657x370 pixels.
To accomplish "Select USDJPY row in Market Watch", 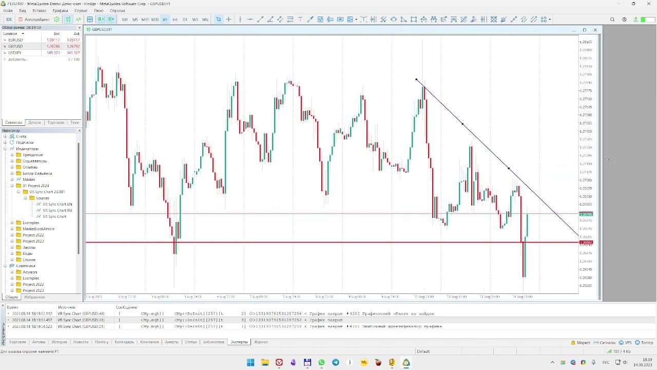I will 41,53.
